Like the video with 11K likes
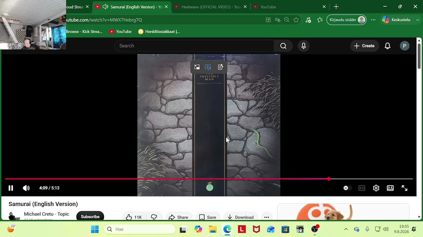Screen dimensions: 423x237 point(134,217)
